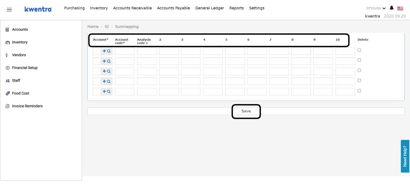Click the document icon beside Invoice Reminders
410x192 pixels.
(7, 106)
